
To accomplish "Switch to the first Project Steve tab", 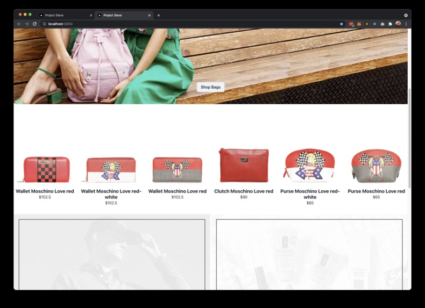I will click(65, 15).
